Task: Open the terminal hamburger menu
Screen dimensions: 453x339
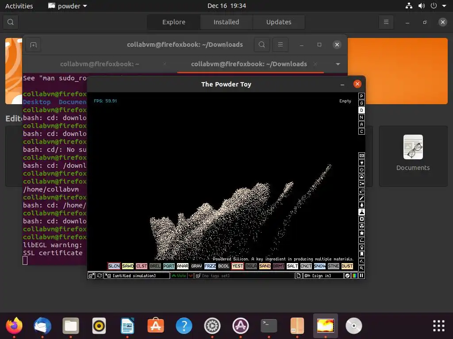Action: [280, 45]
